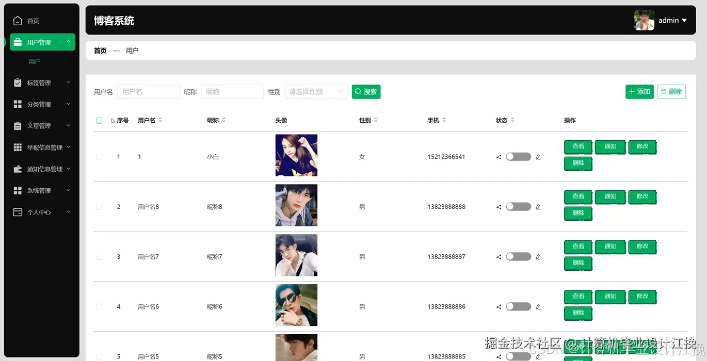Screen dimensions: 707x361
Task: Click 修改 button in row 小白
Action: pyautogui.click(x=642, y=147)
